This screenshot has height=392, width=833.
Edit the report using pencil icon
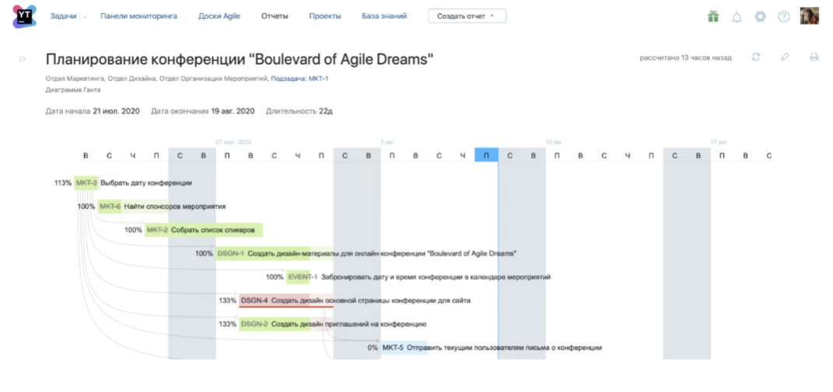(x=785, y=57)
